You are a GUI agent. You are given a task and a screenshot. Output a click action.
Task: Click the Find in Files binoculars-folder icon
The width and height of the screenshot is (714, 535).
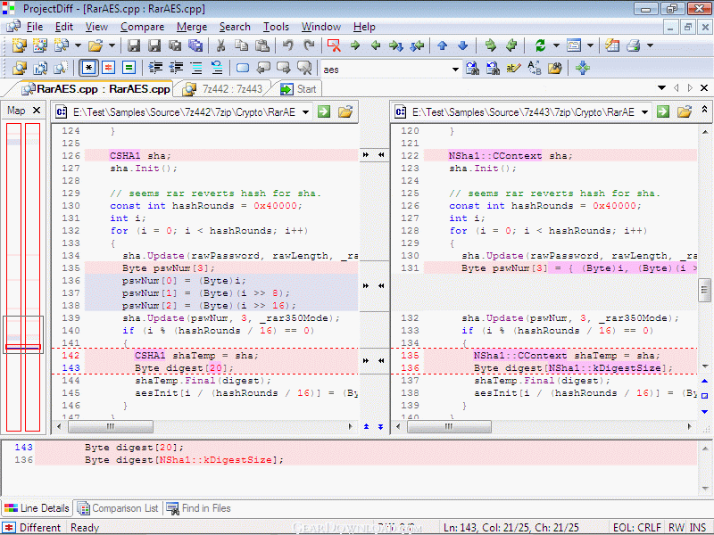(554, 69)
